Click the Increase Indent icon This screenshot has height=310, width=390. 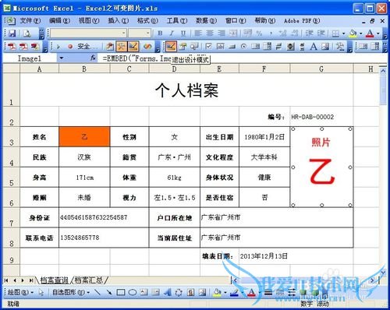pyautogui.click(x=321, y=33)
